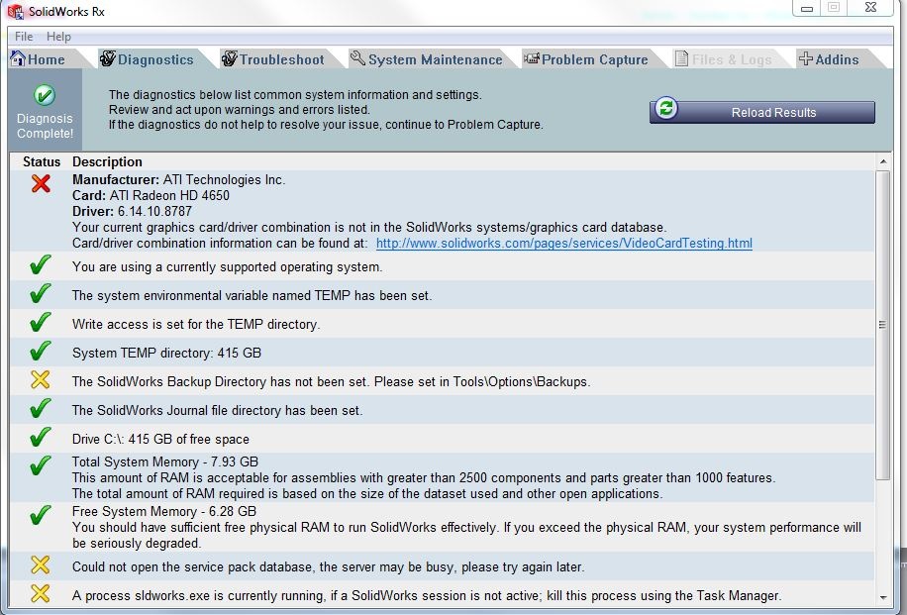The width and height of the screenshot is (907, 615).
Task: Select the TEMP environmental variable message
Action: pyautogui.click(x=252, y=296)
